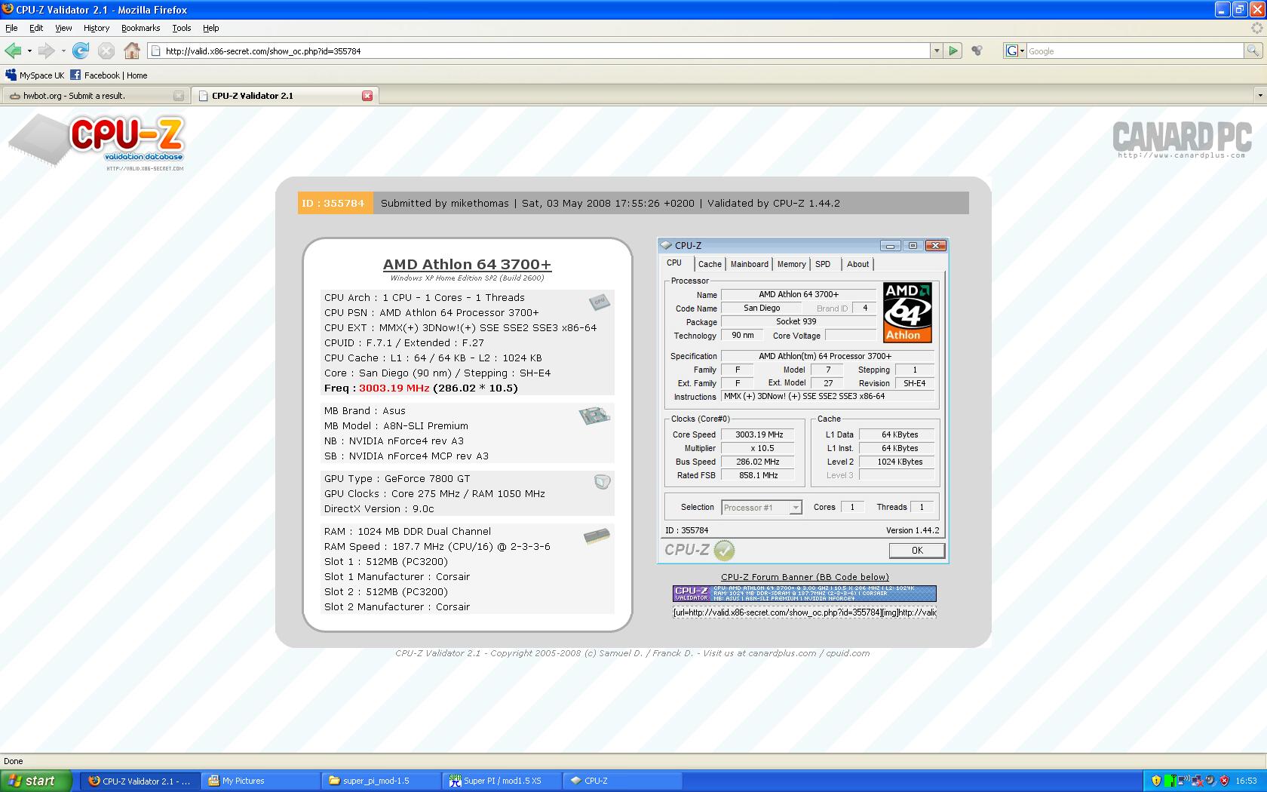
Task: Click the RAM module icon
Action: (x=597, y=536)
